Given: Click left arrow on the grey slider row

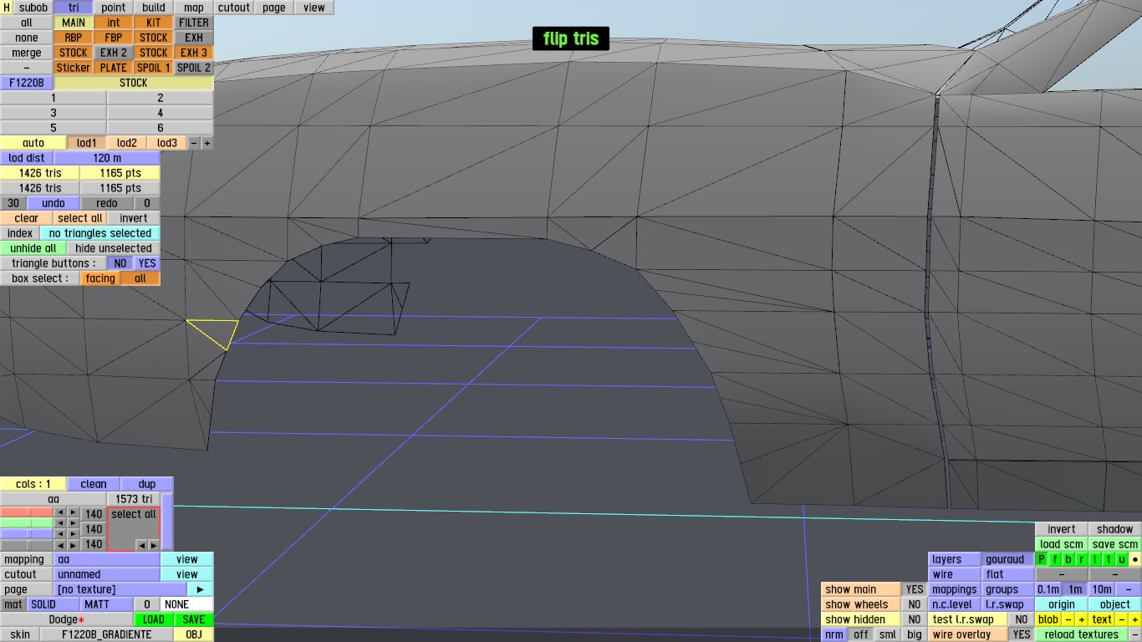Looking at the screenshot, I should click(x=60, y=546).
